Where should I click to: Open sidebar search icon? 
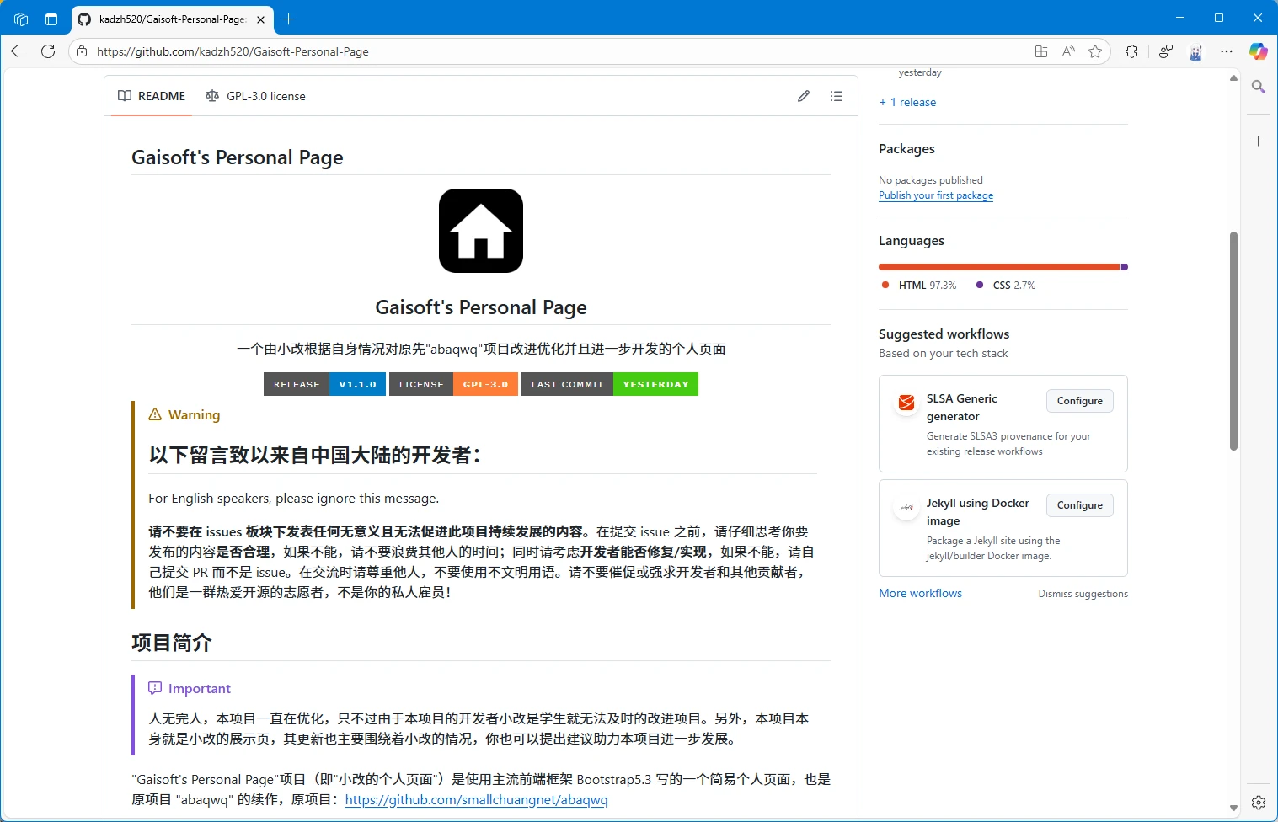(1258, 87)
